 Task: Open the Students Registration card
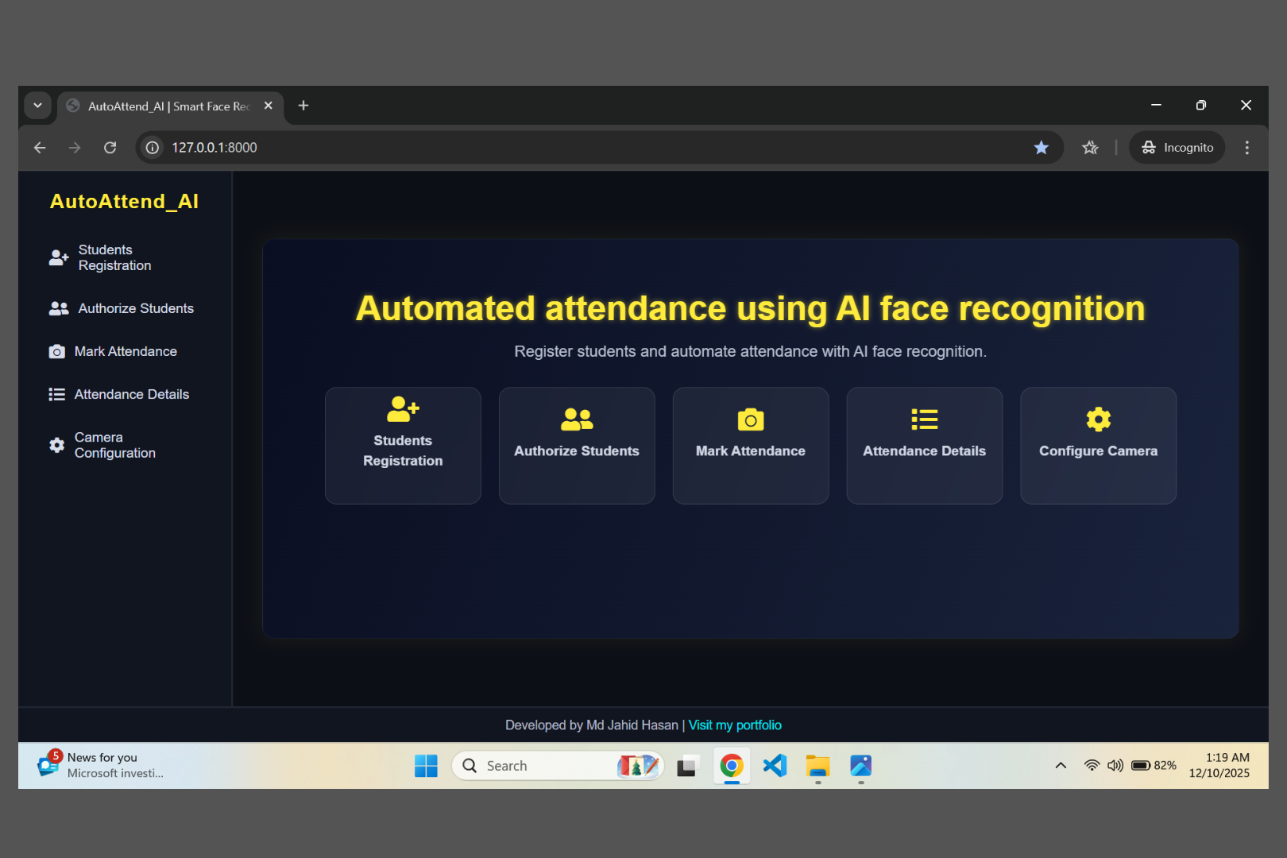(403, 445)
